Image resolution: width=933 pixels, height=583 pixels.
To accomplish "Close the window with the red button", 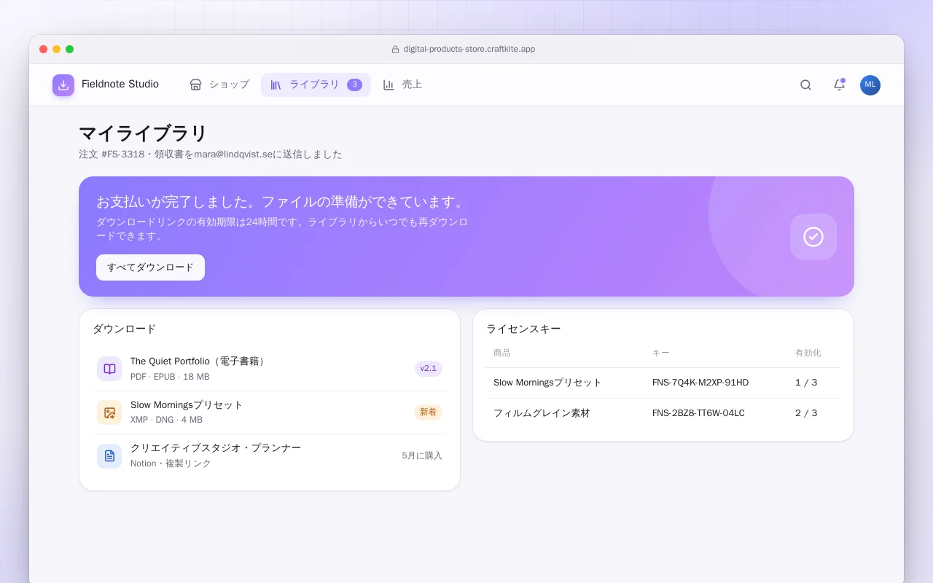I will pyautogui.click(x=44, y=50).
